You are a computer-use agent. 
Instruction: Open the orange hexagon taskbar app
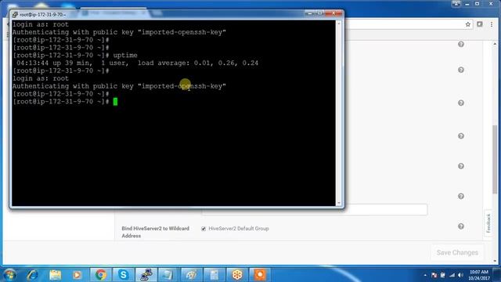(237, 275)
